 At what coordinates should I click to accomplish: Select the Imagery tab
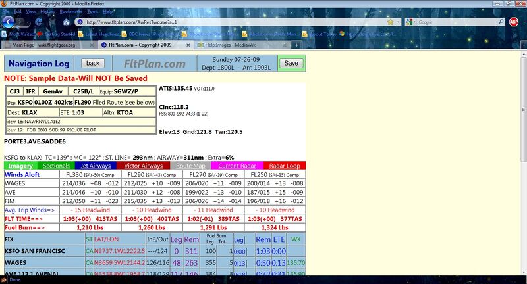point(20,166)
